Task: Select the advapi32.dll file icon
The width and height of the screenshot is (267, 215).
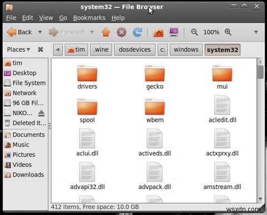Action: click(x=87, y=172)
